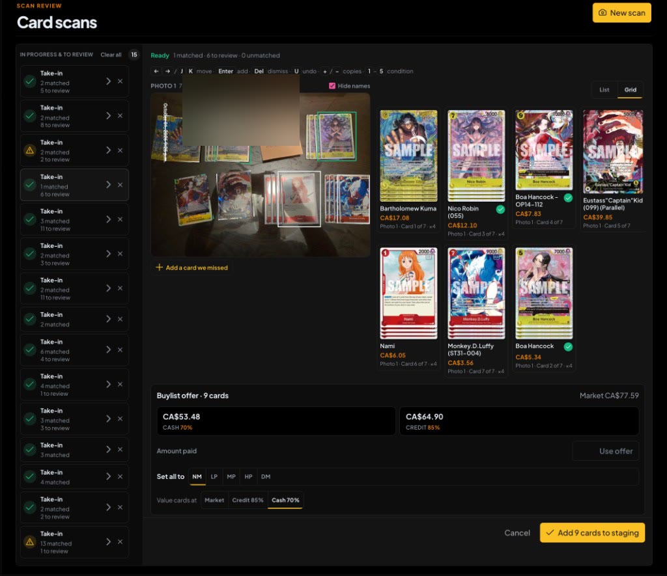Open the chevron for 4 matched, 1 to review
Viewport: 667px width, 576px height.
(109, 384)
